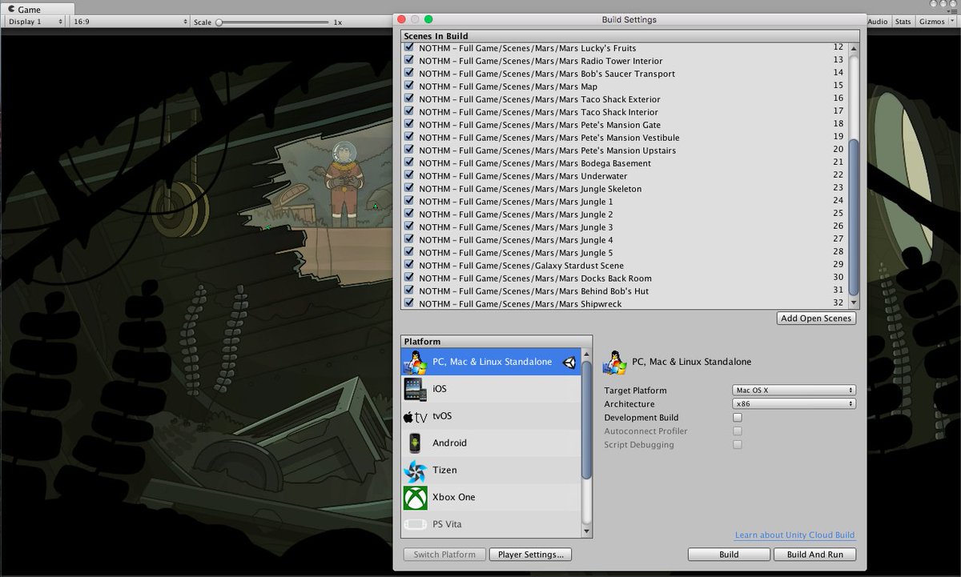Click the Add Open Scenes button

coord(816,319)
